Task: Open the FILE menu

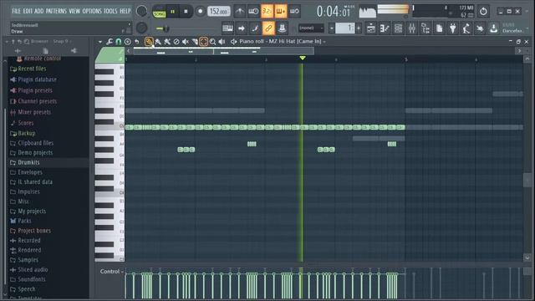Action: pyautogui.click(x=16, y=11)
